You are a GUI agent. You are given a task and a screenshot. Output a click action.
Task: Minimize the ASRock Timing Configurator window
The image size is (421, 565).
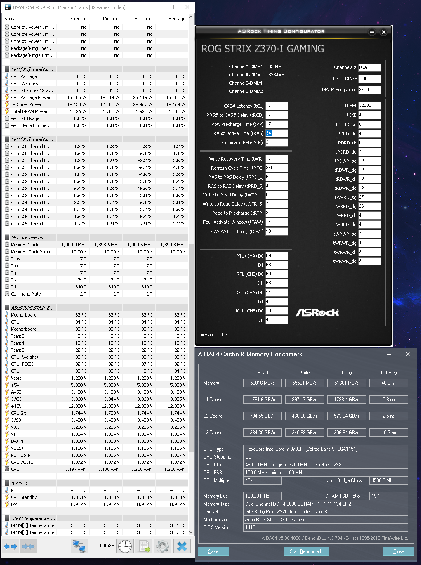pyautogui.click(x=372, y=32)
